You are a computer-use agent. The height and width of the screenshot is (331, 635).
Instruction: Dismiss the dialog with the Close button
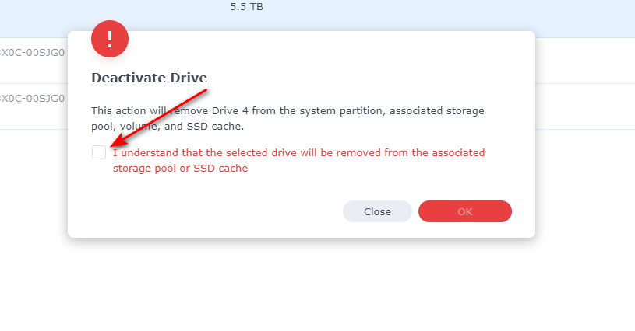[x=377, y=211]
